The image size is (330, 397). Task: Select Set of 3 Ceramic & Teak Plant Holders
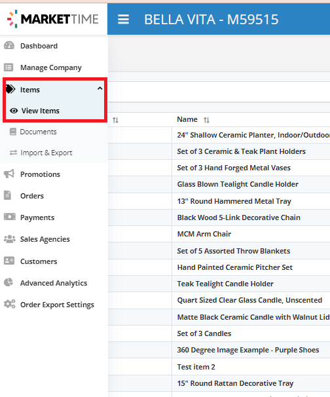(242, 151)
